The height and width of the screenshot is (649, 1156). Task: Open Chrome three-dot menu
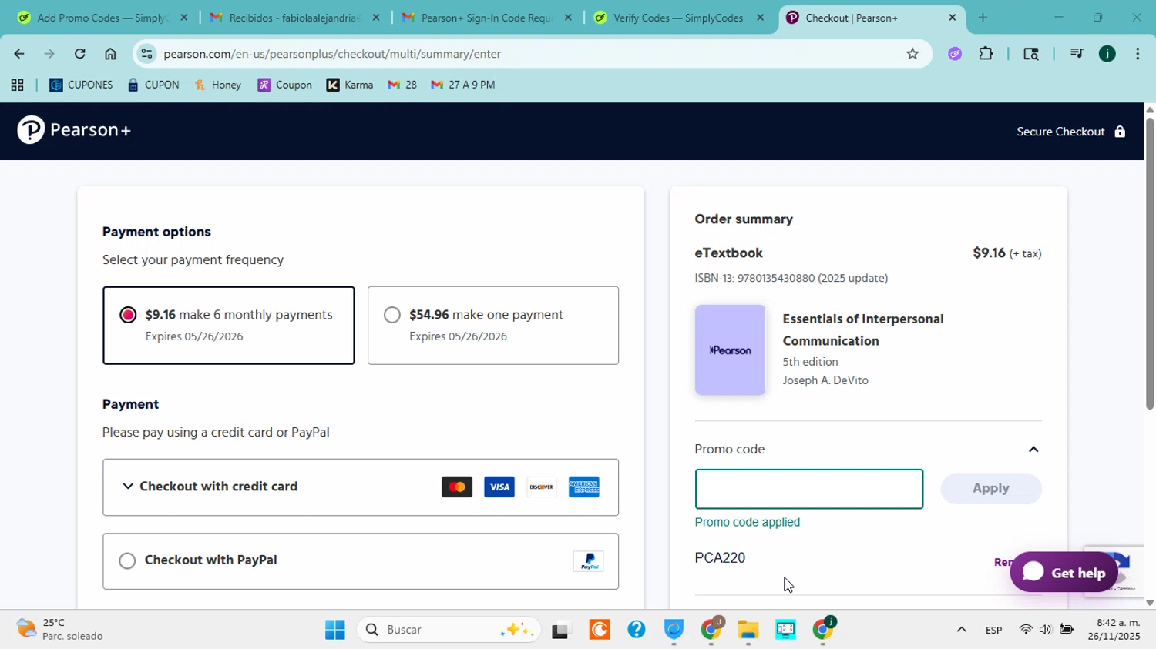tap(1138, 54)
